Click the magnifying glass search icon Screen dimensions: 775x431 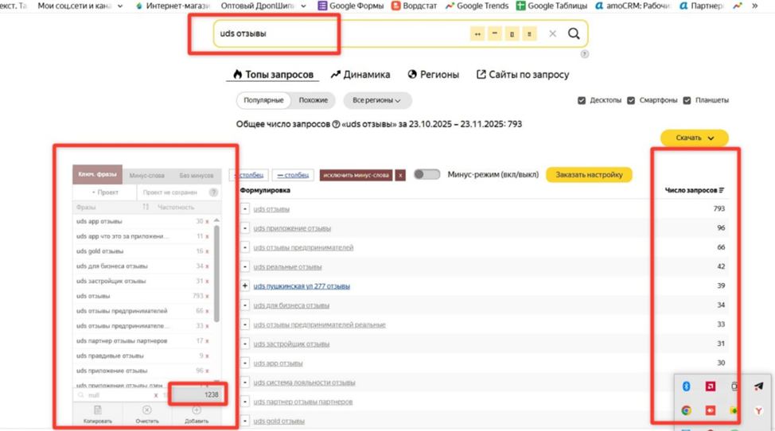574,33
